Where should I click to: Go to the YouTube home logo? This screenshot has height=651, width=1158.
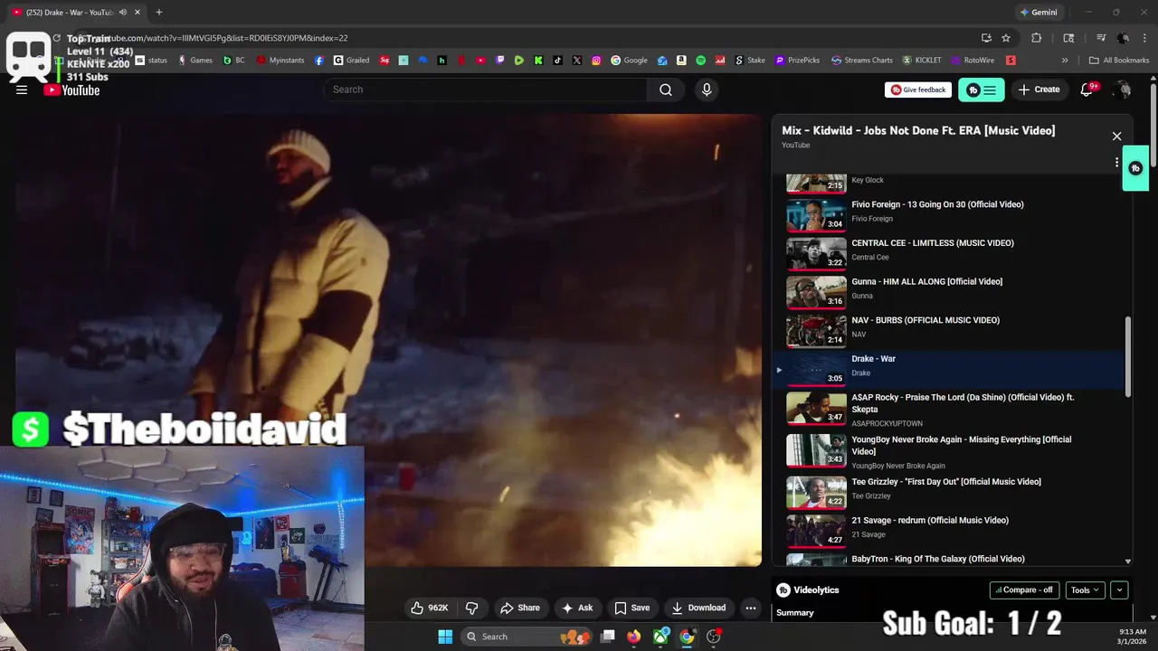tap(72, 90)
